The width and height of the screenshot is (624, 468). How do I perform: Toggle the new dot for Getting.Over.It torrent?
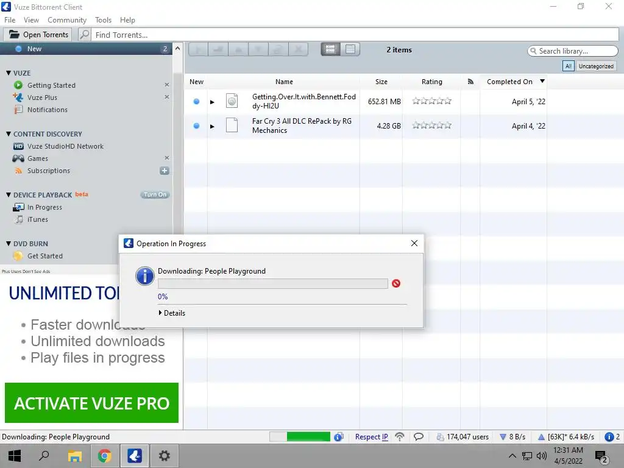(x=196, y=102)
